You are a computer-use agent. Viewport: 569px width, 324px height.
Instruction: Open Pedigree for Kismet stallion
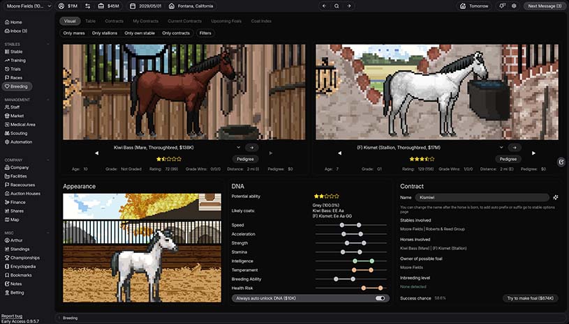click(x=508, y=159)
